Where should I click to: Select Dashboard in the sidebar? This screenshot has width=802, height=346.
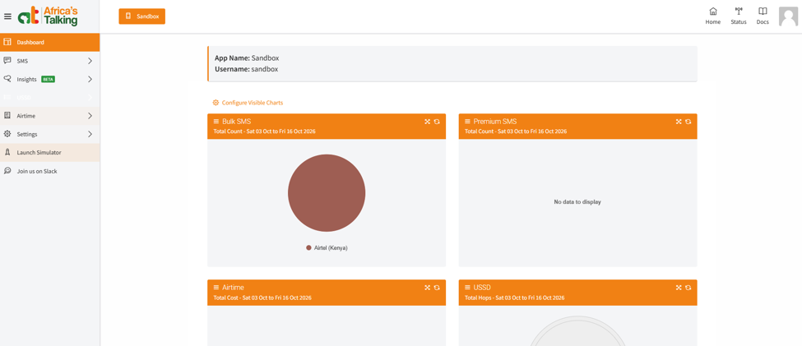pyautogui.click(x=49, y=43)
